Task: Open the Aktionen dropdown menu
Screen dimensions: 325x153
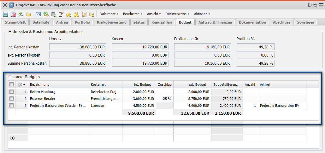Action: coord(202,14)
